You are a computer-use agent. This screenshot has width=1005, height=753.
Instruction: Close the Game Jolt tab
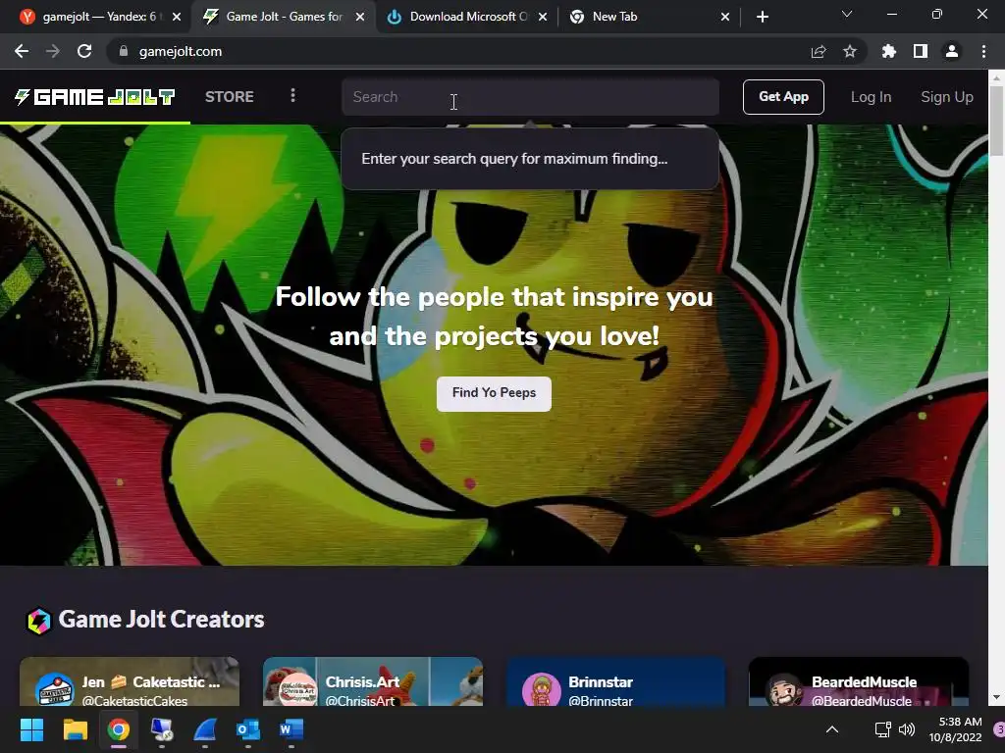pos(360,17)
